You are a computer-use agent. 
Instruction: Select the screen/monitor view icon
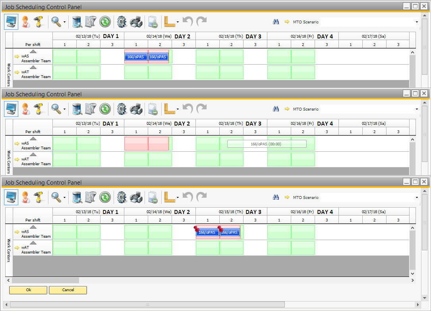click(x=11, y=22)
